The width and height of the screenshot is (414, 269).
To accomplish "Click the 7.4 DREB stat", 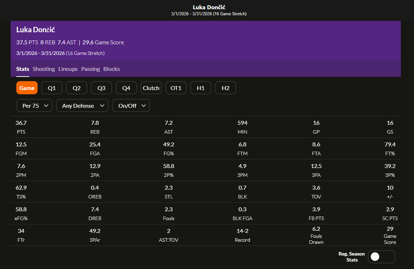I will [x=95, y=214].
